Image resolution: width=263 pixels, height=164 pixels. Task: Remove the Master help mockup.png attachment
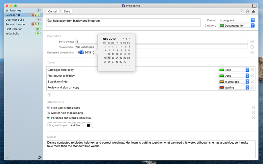253,113
